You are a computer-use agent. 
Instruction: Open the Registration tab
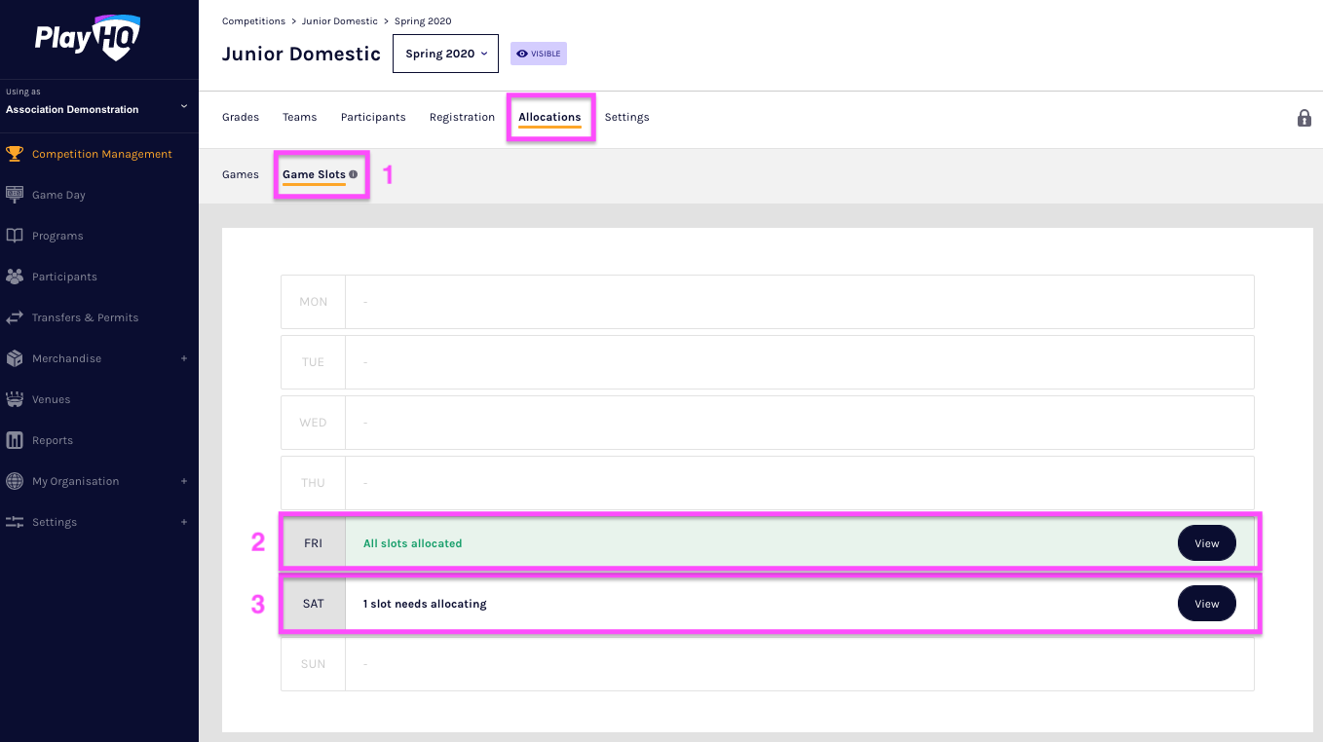462,117
